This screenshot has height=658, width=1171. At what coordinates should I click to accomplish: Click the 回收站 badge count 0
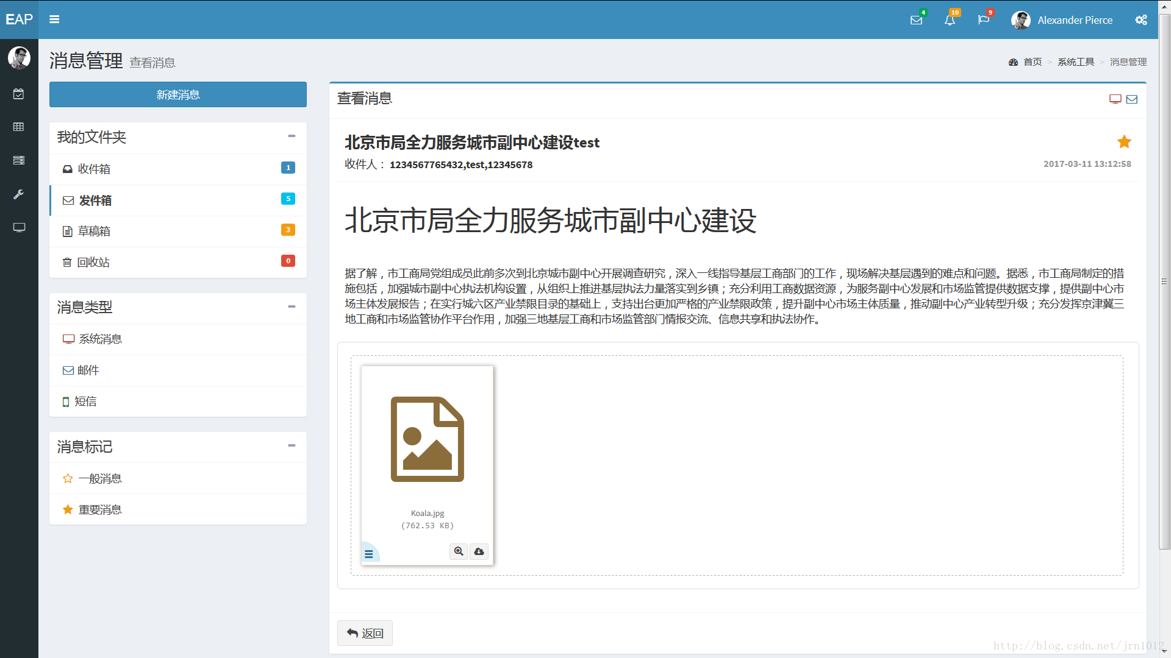[x=288, y=261]
